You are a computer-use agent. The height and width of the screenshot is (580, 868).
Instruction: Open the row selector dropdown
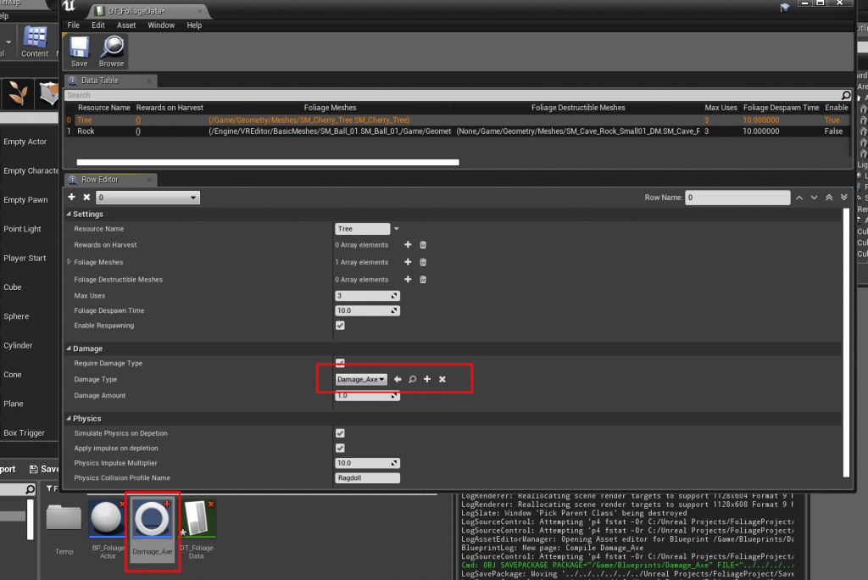coord(147,198)
